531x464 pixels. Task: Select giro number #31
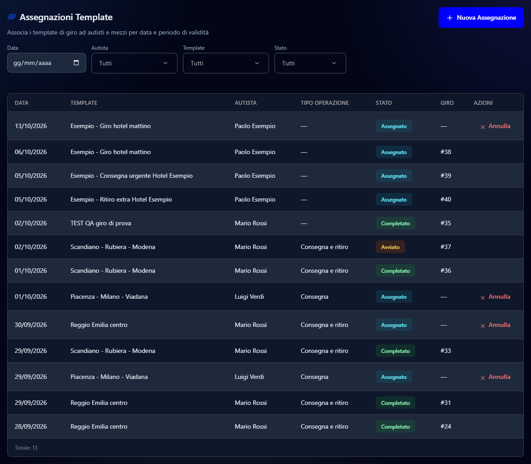[446, 403]
